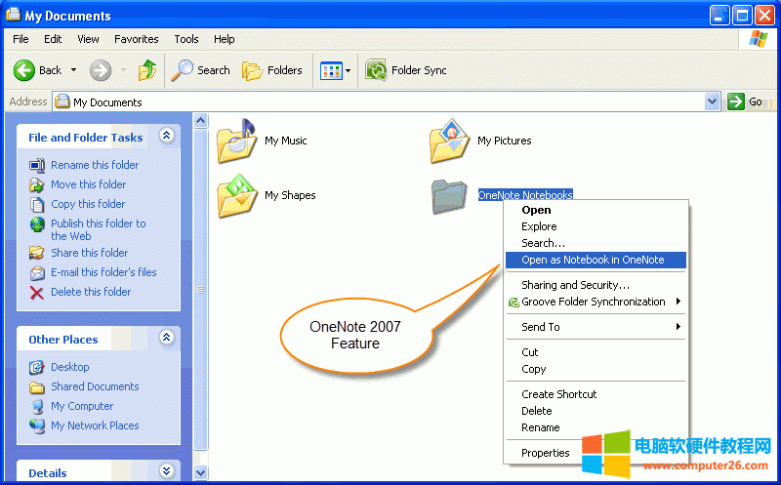Click the Groove icon in context menu
The image size is (781, 485).
point(514,303)
